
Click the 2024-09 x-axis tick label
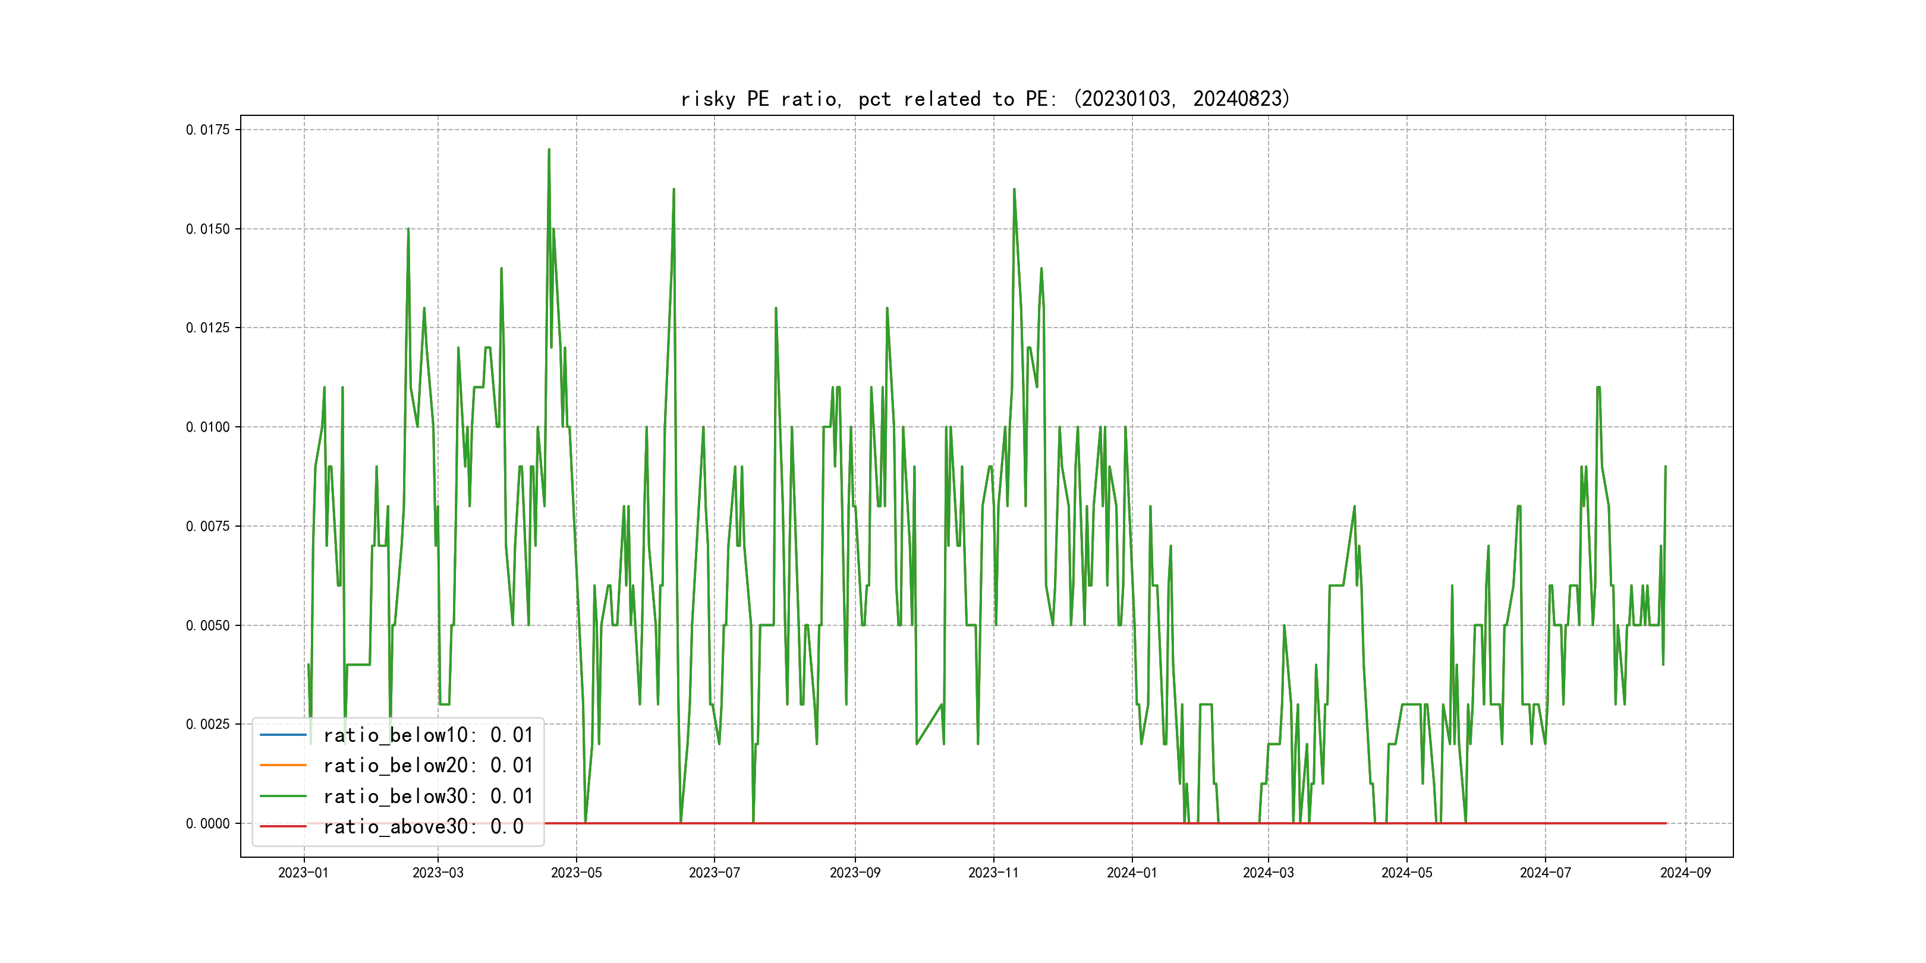1685,873
